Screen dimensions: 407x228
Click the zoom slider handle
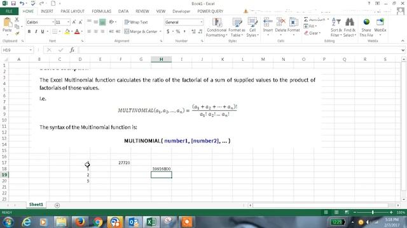(373, 212)
